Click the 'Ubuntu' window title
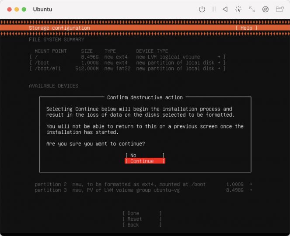290x236 pixels. 42,9
